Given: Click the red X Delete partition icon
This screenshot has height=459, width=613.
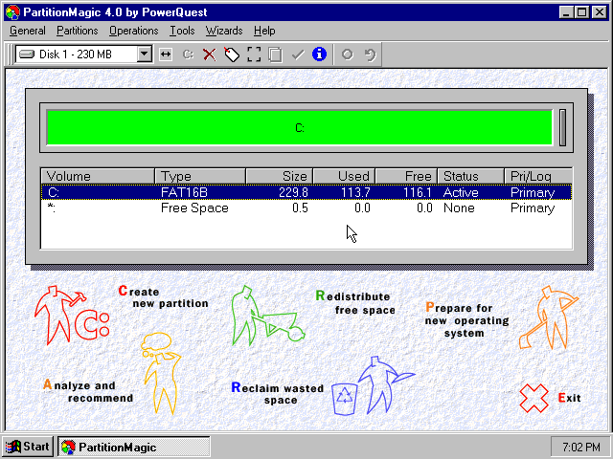Looking at the screenshot, I should (210, 55).
